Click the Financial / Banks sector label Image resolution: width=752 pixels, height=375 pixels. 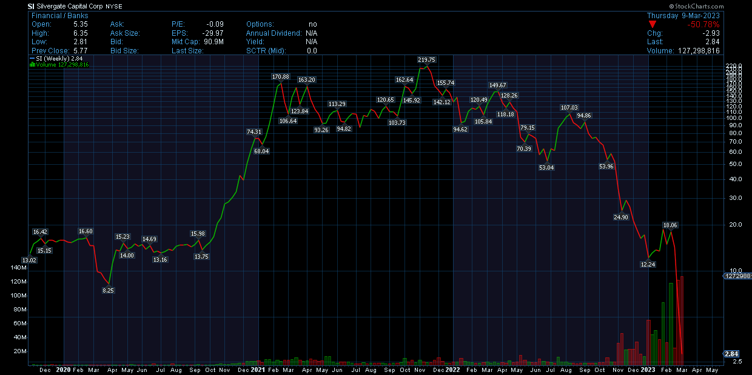tap(59, 16)
